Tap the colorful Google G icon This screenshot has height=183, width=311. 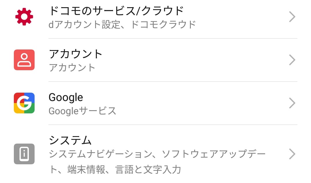pyautogui.click(x=24, y=103)
